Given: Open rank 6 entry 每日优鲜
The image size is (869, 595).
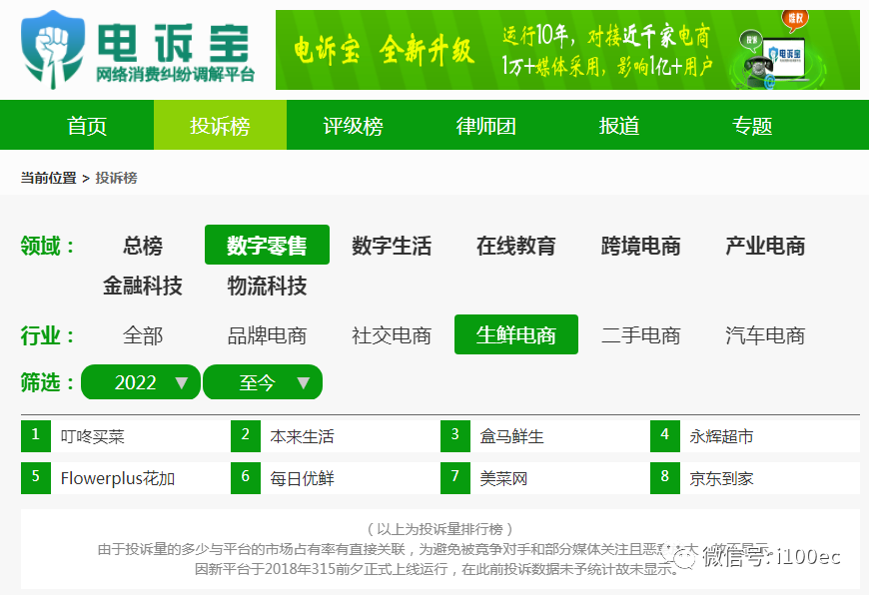Looking at the screenshot, I should [302, 478].
